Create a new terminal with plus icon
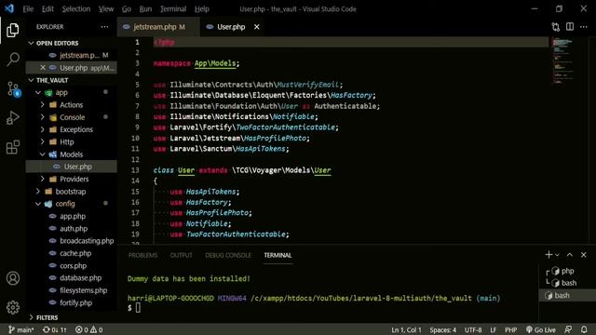The width and height of the screenshot is (596, 335). coord(549,255)
